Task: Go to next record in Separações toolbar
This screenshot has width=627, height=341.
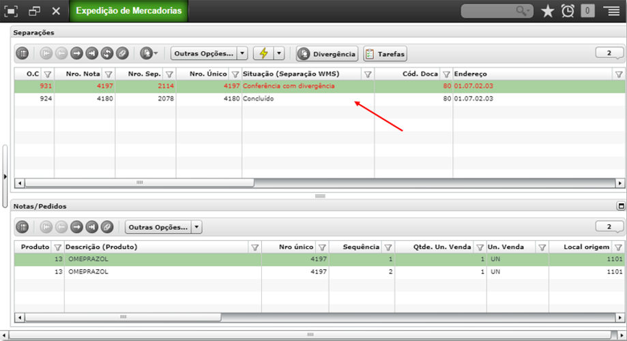Action: 76,53
